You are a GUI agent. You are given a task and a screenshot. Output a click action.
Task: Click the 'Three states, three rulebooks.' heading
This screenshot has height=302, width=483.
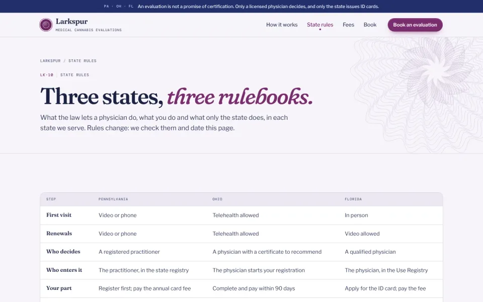point(176,97)
